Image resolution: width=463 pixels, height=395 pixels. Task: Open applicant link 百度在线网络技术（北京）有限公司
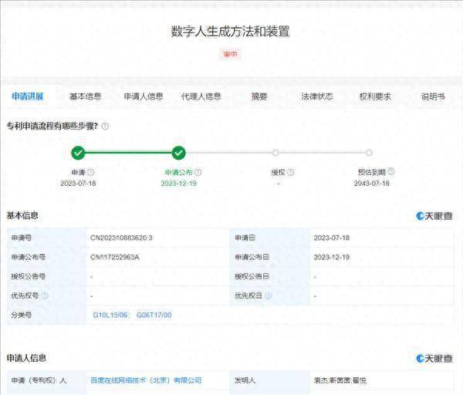pos(146,380)
